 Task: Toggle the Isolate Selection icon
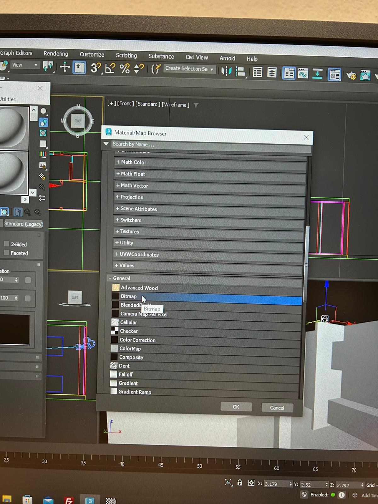229,482
